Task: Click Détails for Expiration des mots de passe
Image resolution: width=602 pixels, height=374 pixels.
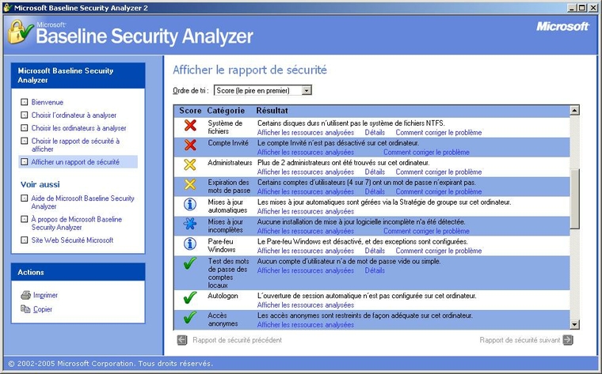Action: [375, 191]
